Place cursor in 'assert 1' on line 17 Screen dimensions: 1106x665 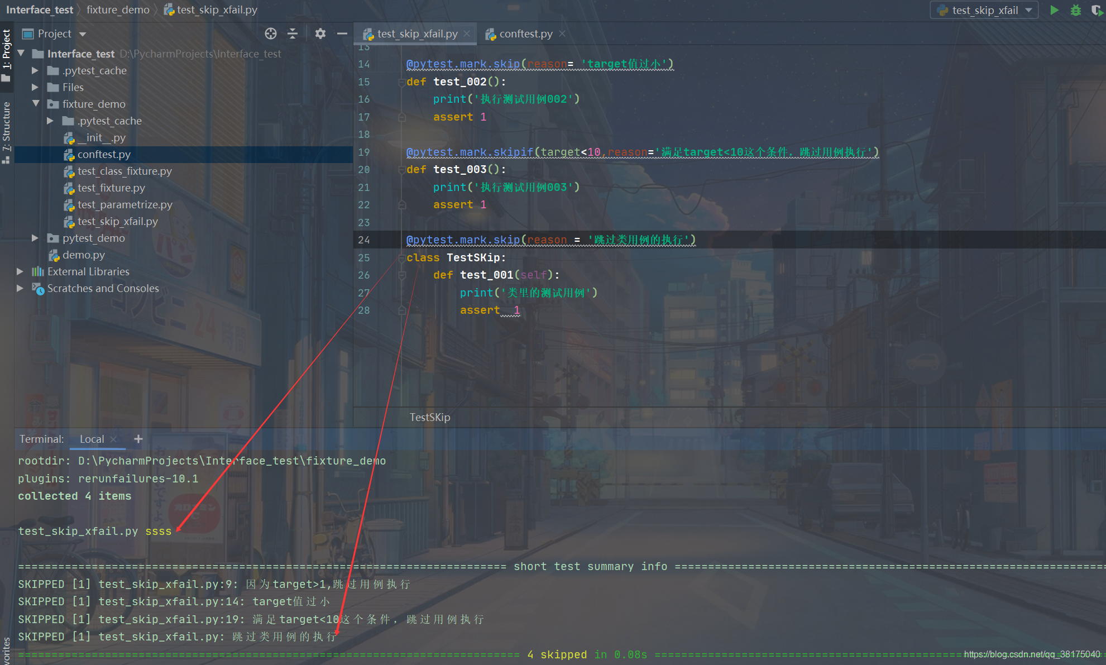click(459, 117)
